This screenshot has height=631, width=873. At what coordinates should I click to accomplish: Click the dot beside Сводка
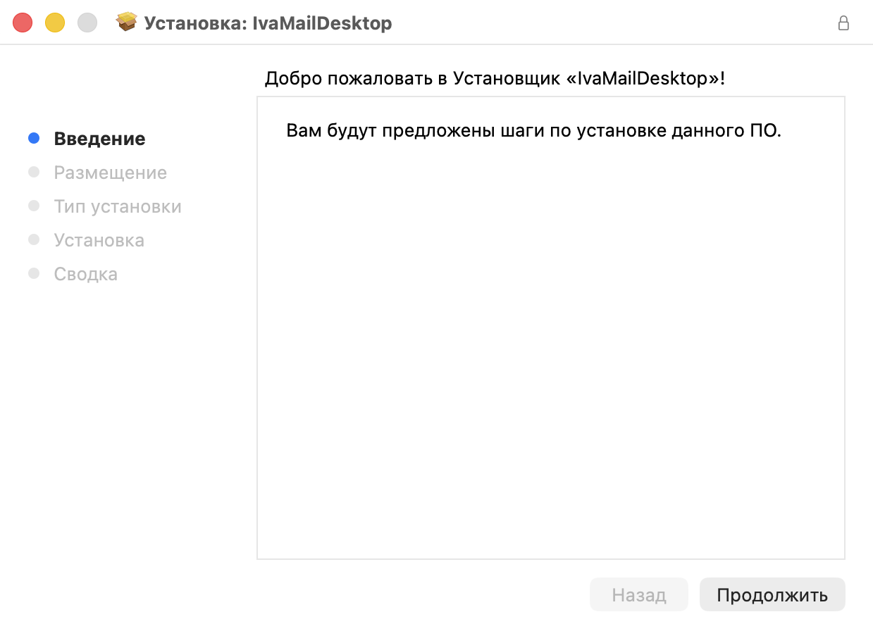pos(33,273)
